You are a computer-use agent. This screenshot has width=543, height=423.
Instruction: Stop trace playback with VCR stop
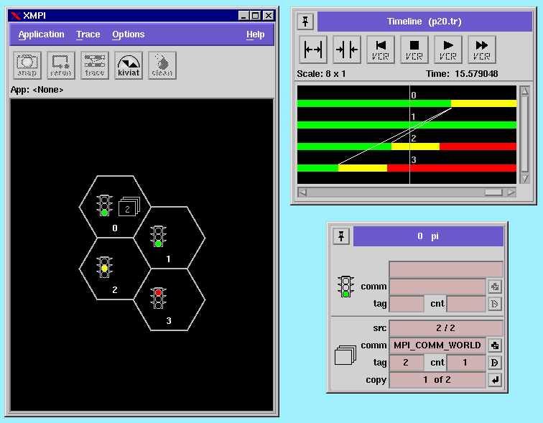click(414, 50)
